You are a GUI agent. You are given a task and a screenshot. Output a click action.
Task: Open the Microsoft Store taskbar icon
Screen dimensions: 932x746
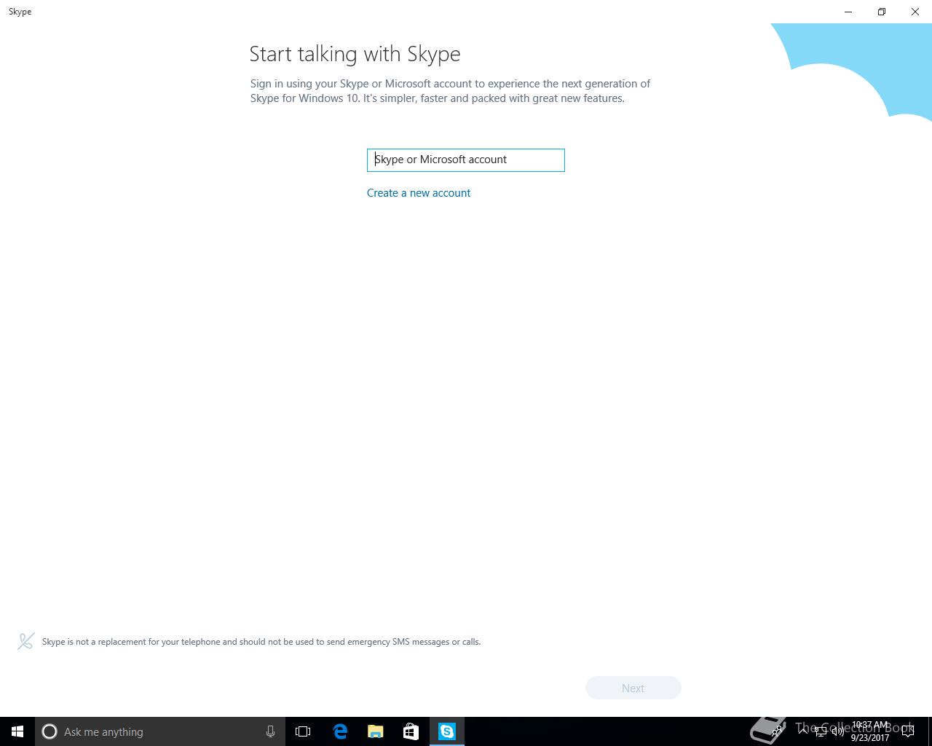pos(411,731)
